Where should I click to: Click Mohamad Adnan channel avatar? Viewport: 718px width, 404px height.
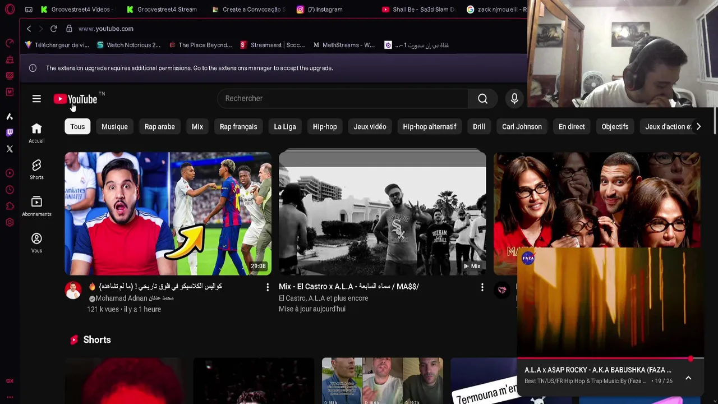73,290
